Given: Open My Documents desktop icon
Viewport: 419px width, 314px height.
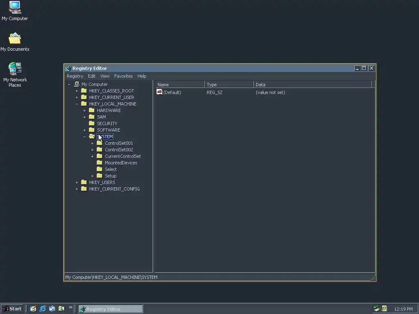Looking at the screenshot, I should pyautogui.click(x=15, y=42).
